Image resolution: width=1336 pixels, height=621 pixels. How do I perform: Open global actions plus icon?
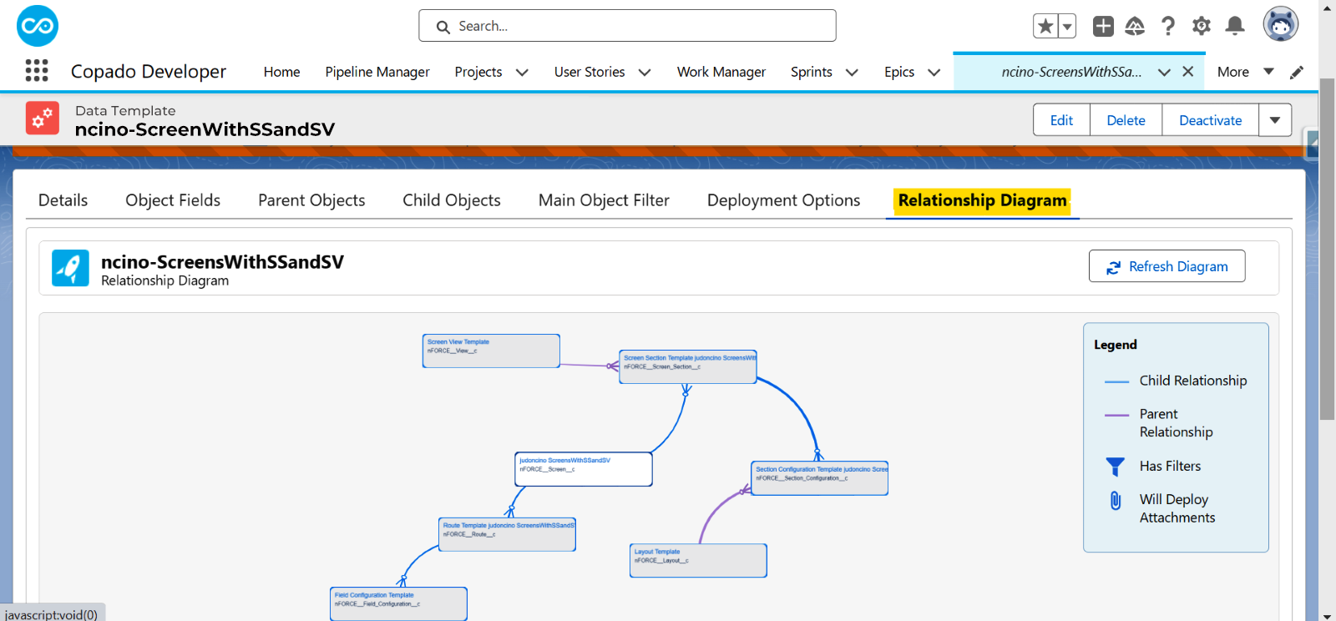click(x=1103, y=26)
